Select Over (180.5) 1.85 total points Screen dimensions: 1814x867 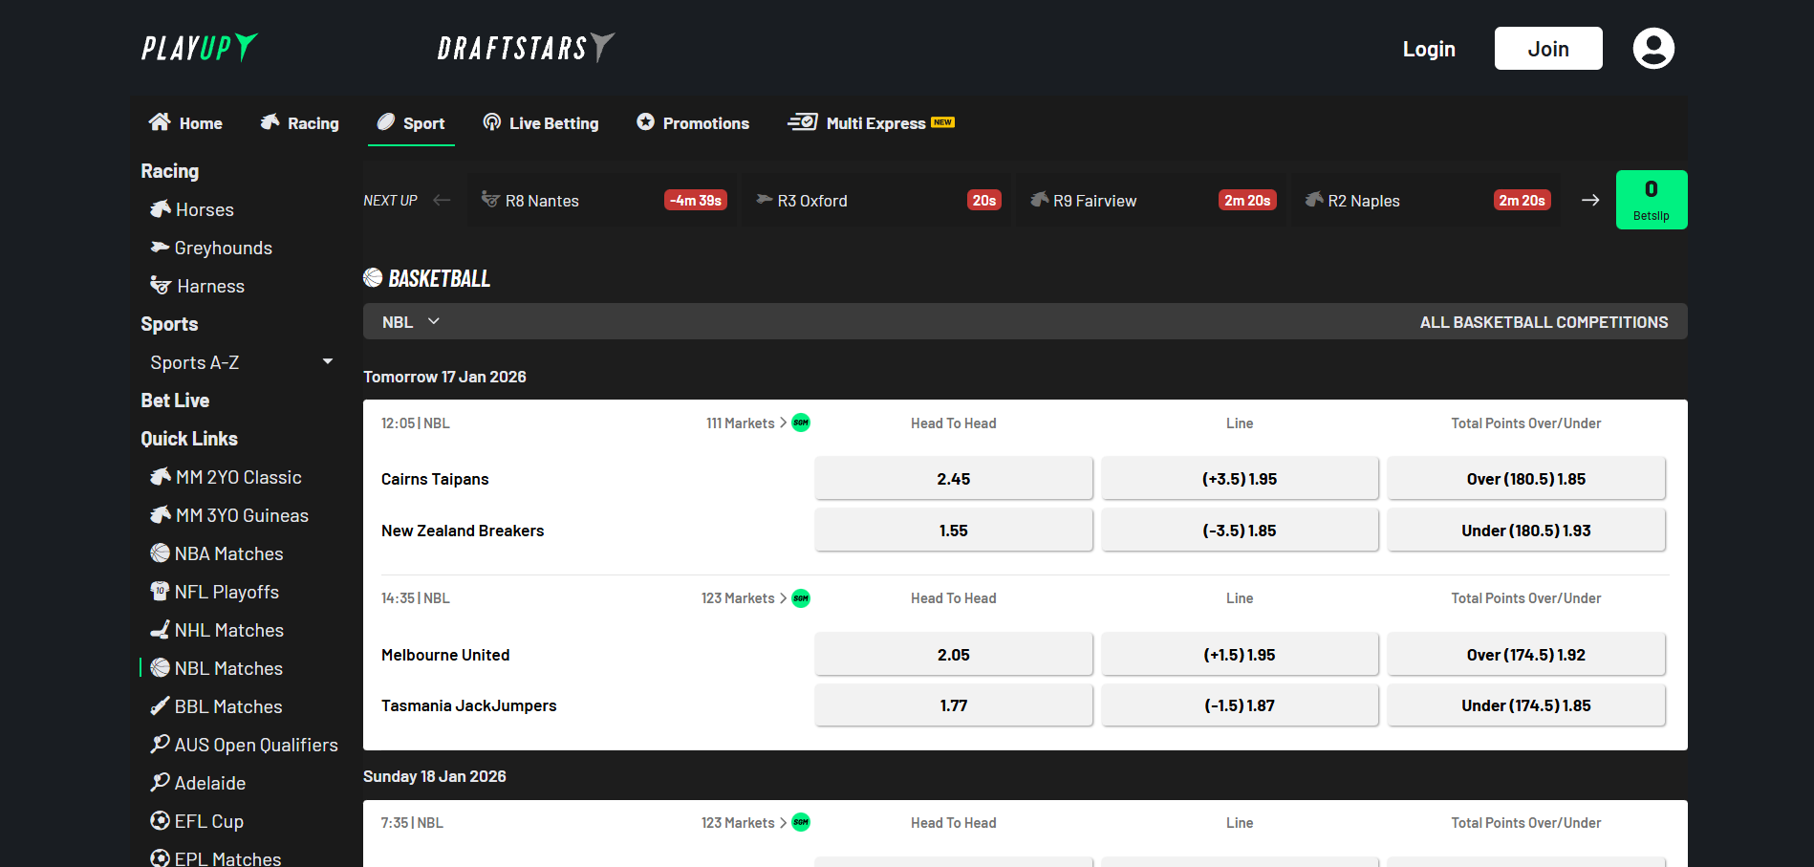pyautogui.click(x=1526, y=479)
